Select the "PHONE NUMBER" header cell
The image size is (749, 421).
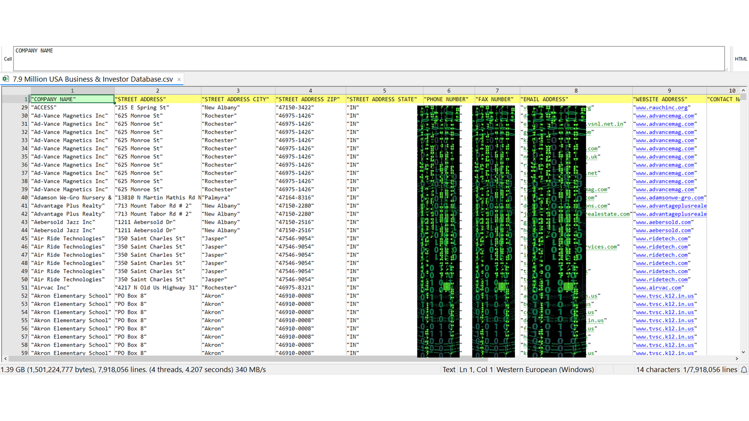click(x=448, y=99)
